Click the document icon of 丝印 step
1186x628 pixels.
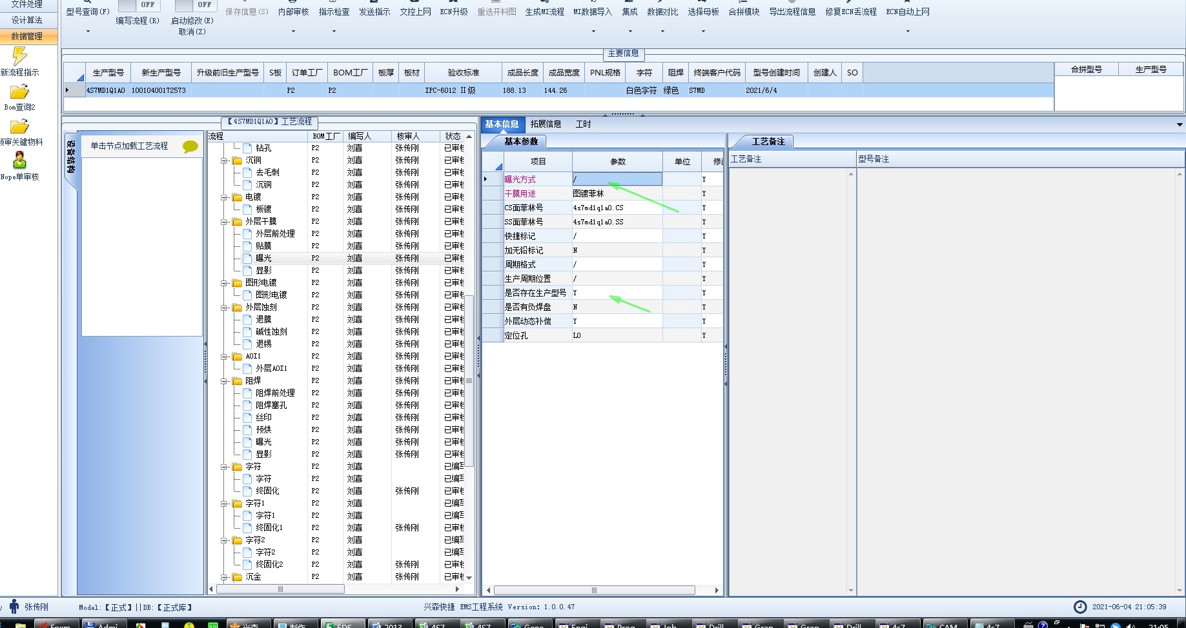coord(247,418)
